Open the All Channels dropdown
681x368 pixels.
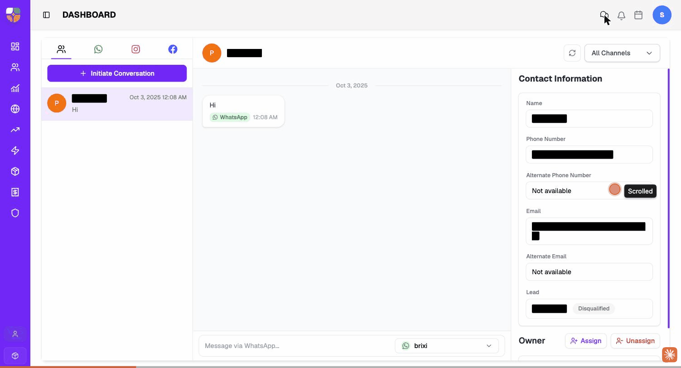click(x=622, y=53)
